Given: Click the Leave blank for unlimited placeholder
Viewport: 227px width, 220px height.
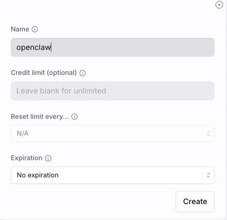Looking at the screenshot, I should [61, 91].
